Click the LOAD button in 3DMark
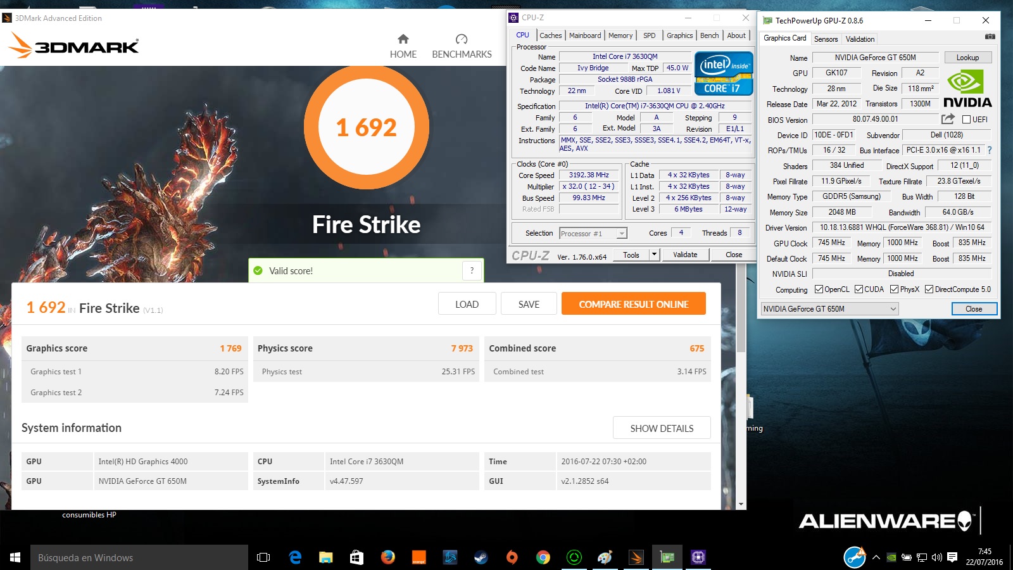This screenshot has height=570, width=1013. (467, 304)
